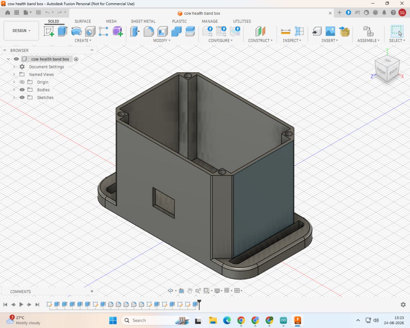
Task: Open the CONSTRUCT dropdown menu
Action: pos(260,40)
